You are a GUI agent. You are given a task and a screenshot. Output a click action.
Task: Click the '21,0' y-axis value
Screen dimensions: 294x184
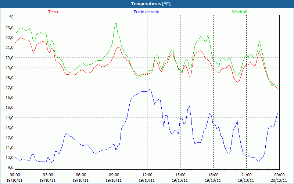[10, 47]
